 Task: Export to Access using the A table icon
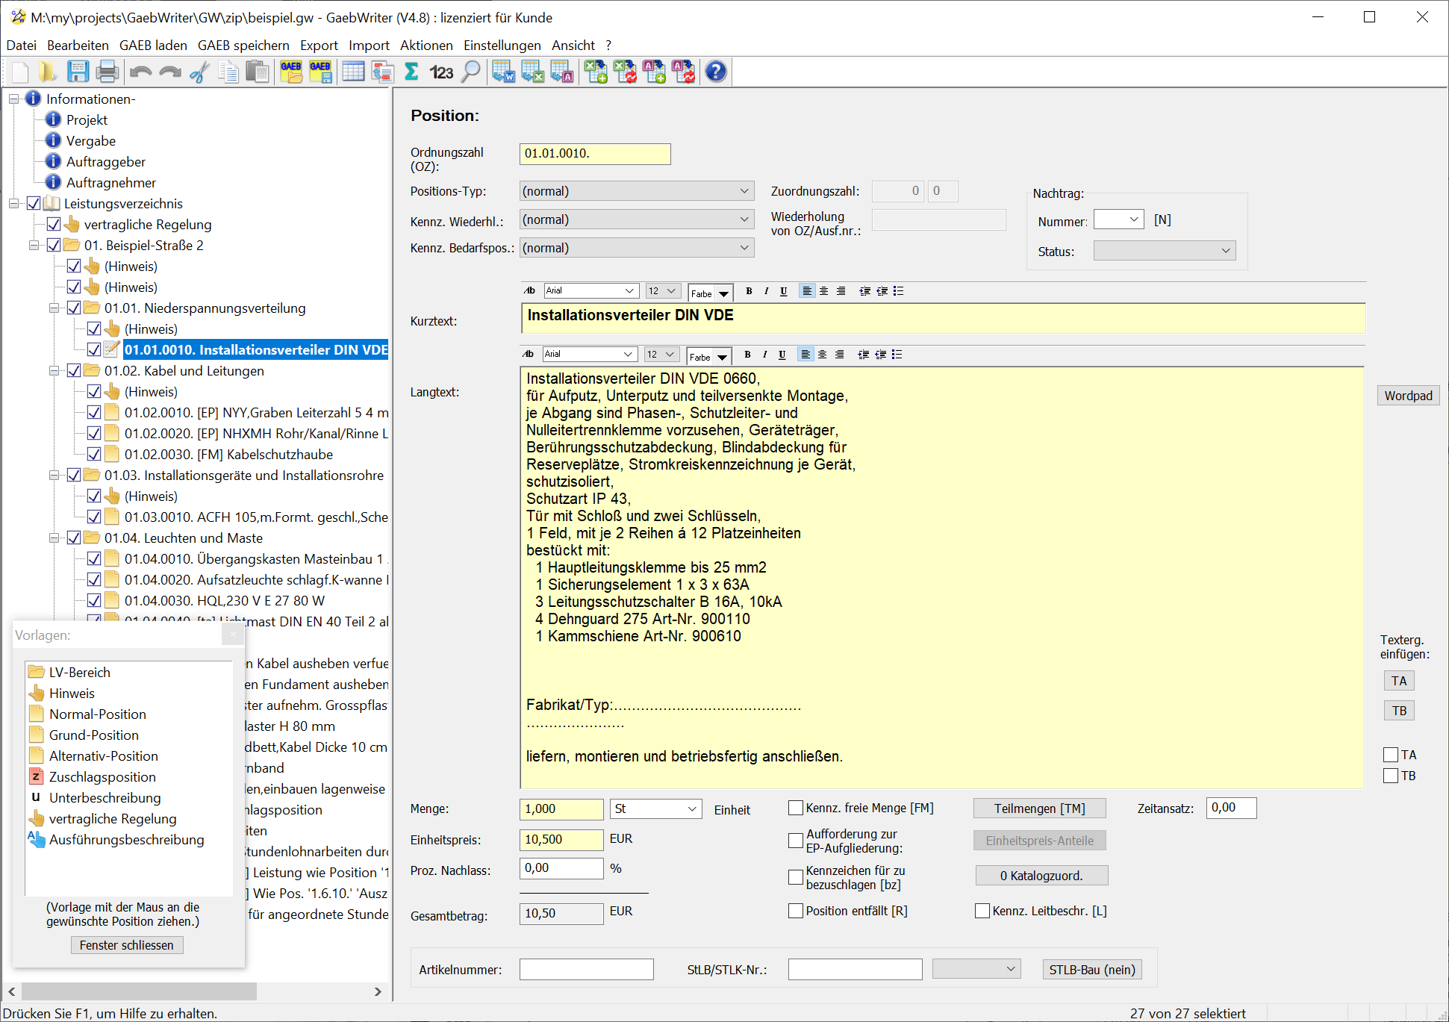pos(562,72)
